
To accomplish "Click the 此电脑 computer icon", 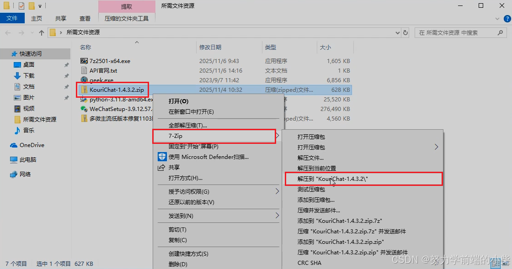I will 14,160.
